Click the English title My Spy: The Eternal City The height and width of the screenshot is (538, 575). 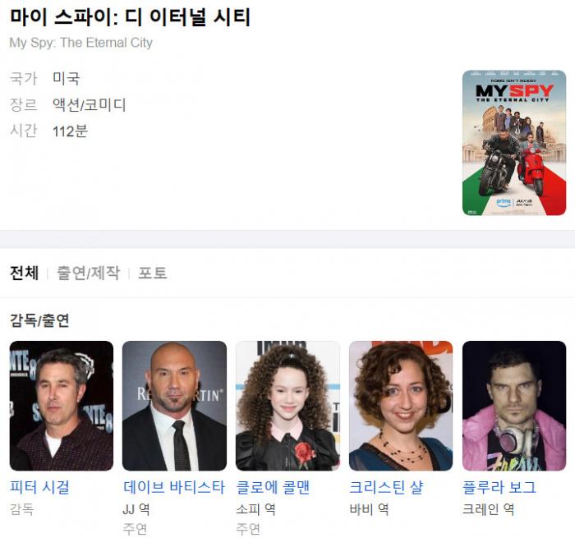tap(81, 43)
